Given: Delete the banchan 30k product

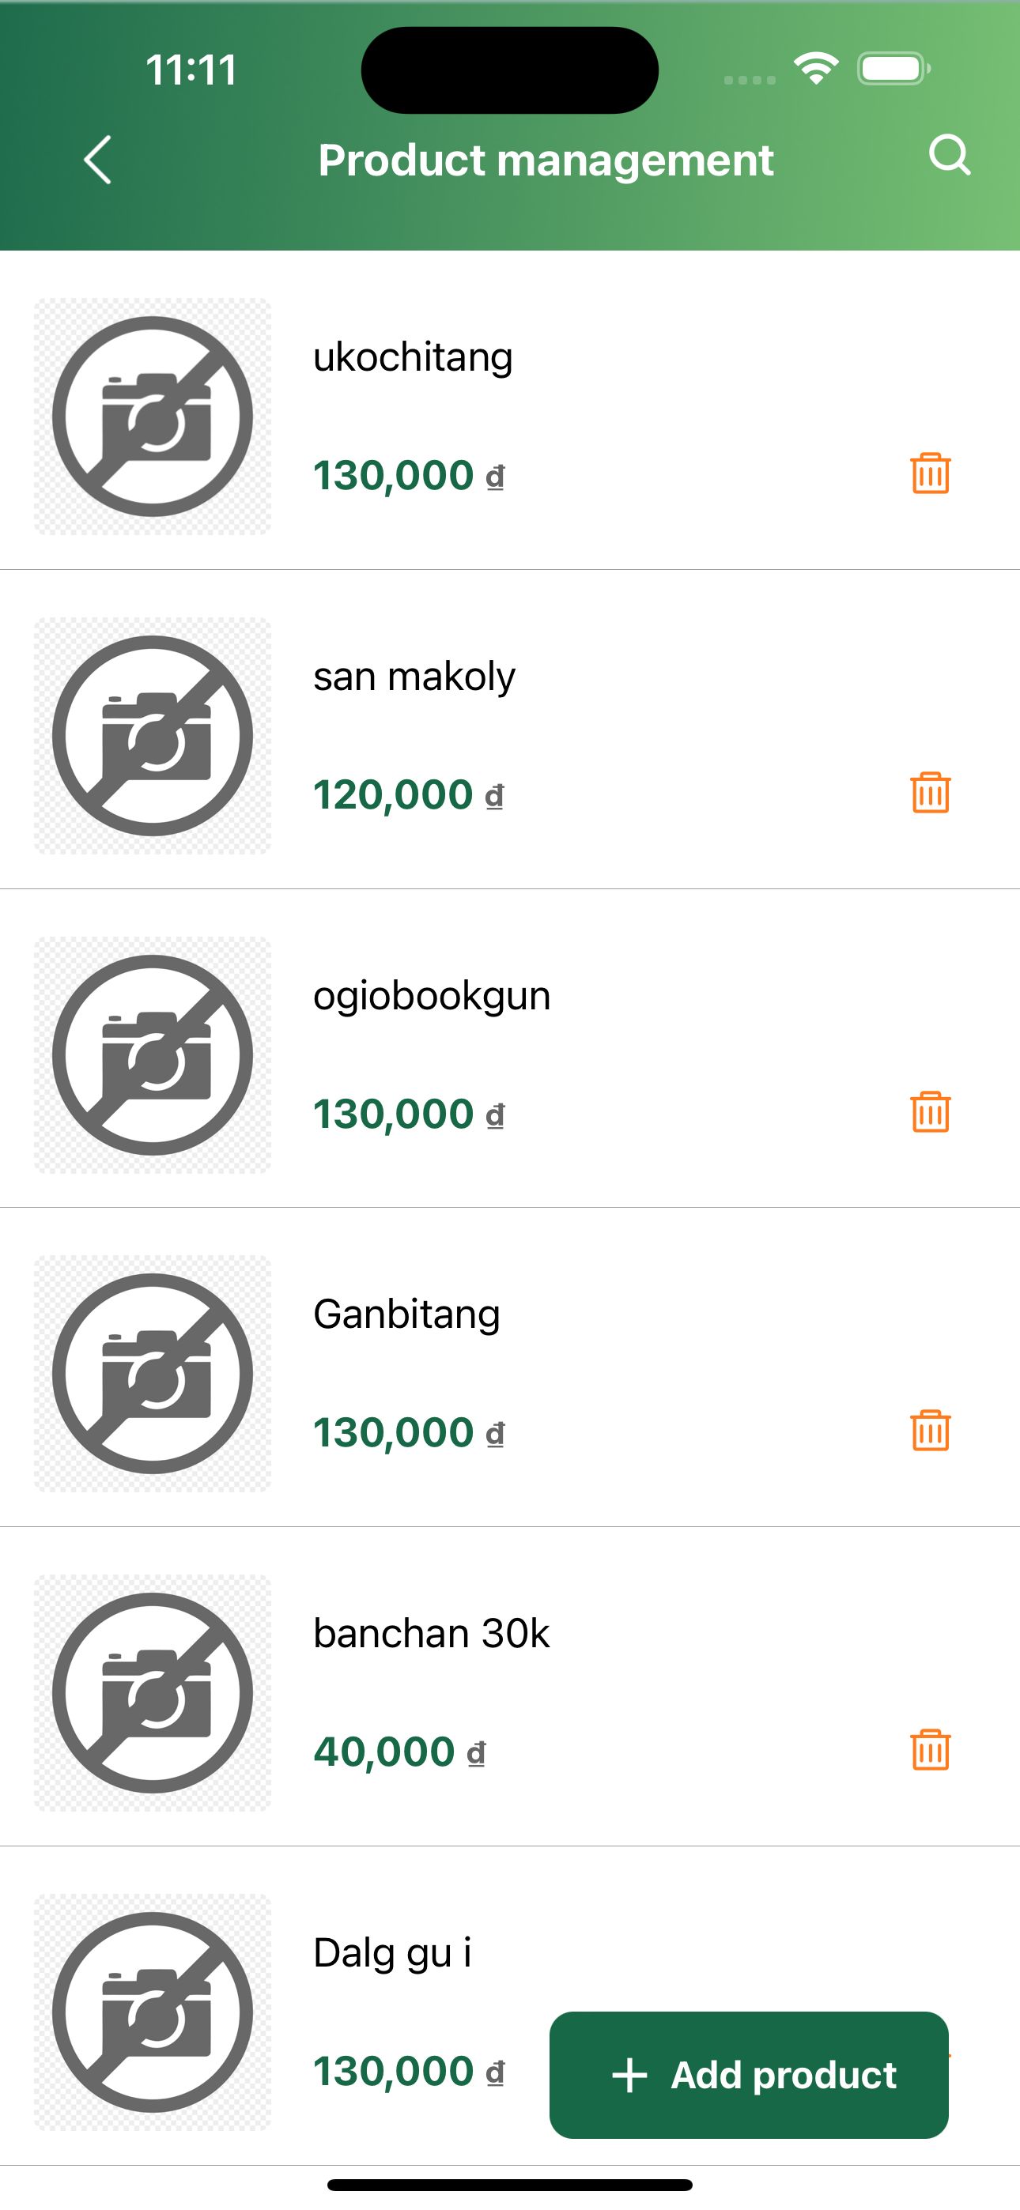Looking at the screenshot, I should [930, 1750].
